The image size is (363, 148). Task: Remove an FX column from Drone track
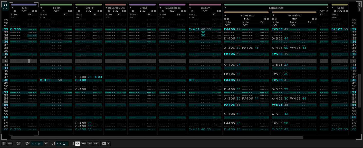(x=152, y=11)
